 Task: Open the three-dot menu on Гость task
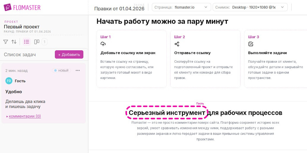(x=78, y=71)
